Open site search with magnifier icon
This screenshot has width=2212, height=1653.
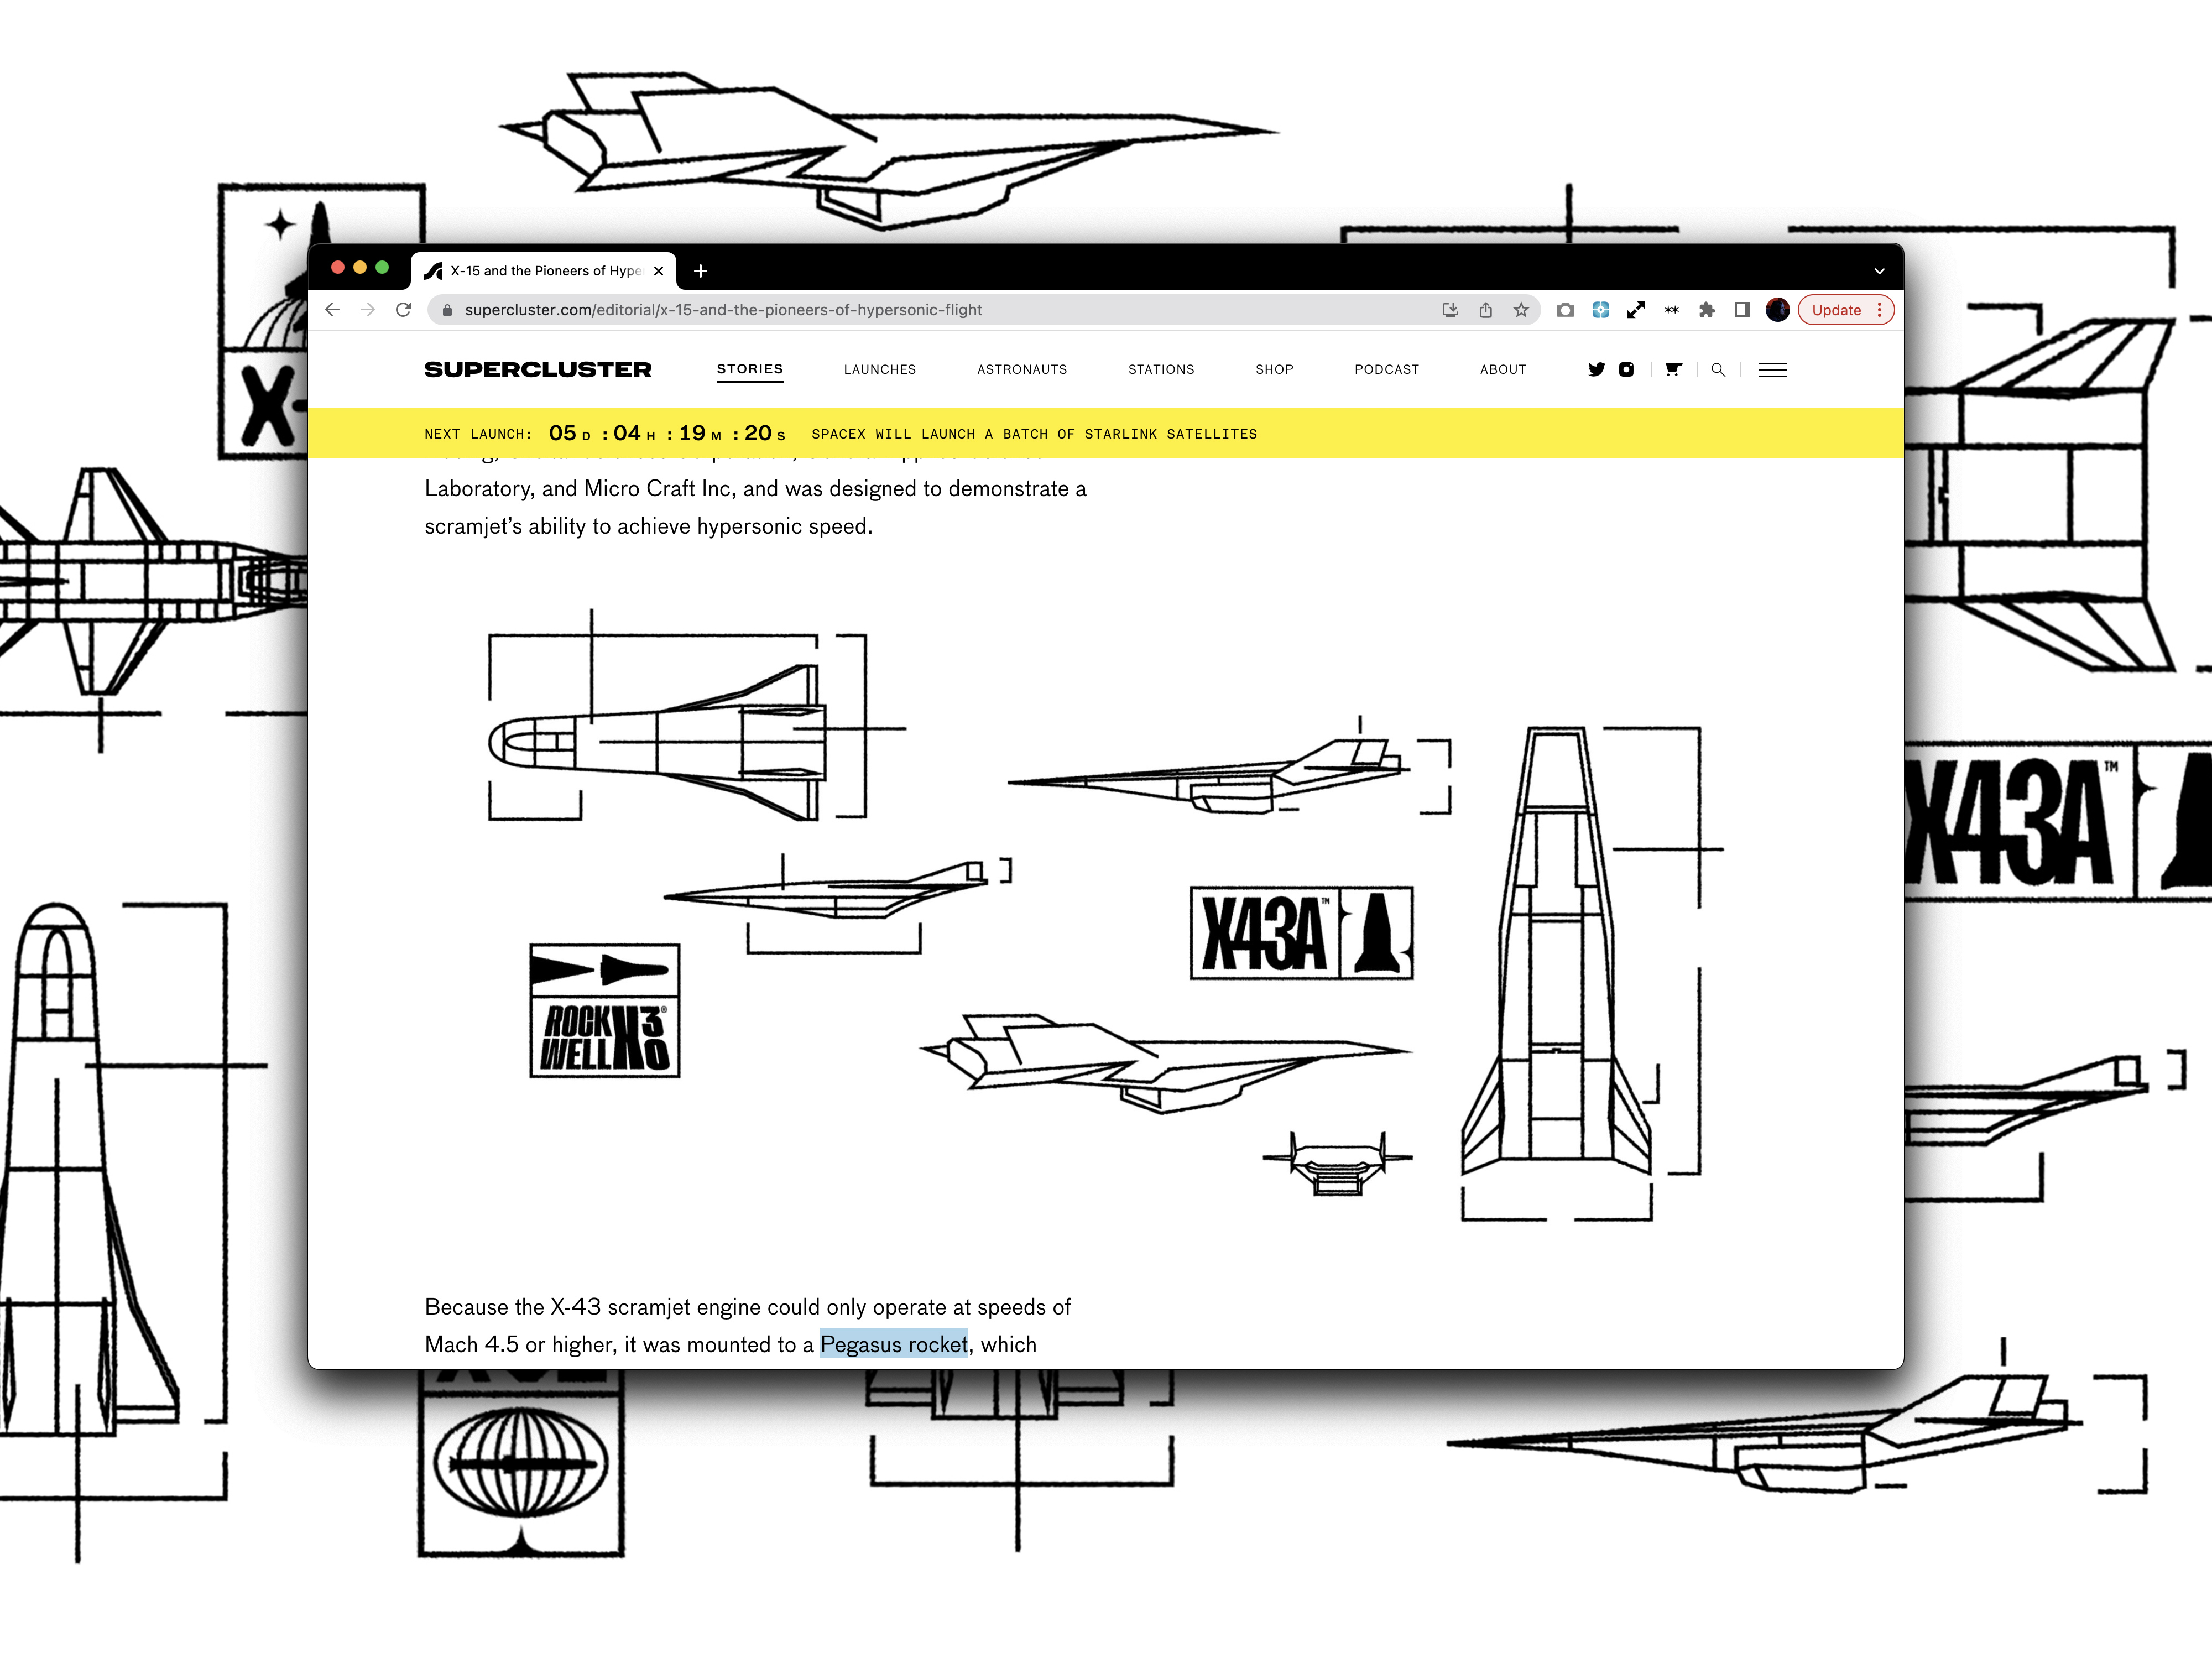[x=1718, y=369]
